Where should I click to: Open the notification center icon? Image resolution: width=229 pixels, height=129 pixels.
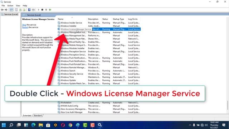[x=224, y=125]
